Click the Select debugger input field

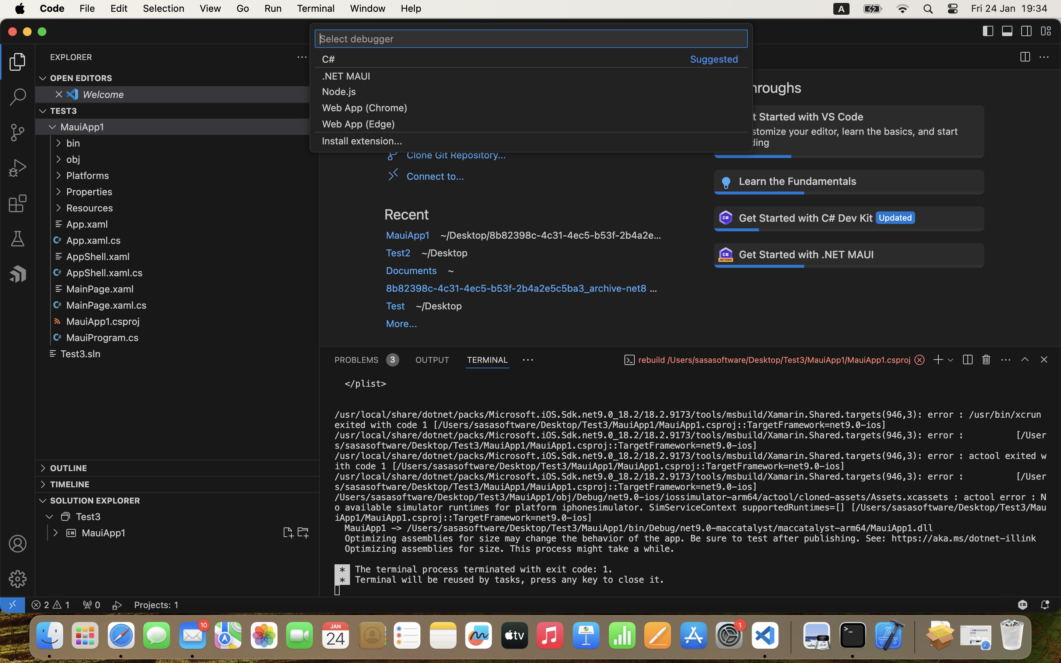tap(531, 39)
